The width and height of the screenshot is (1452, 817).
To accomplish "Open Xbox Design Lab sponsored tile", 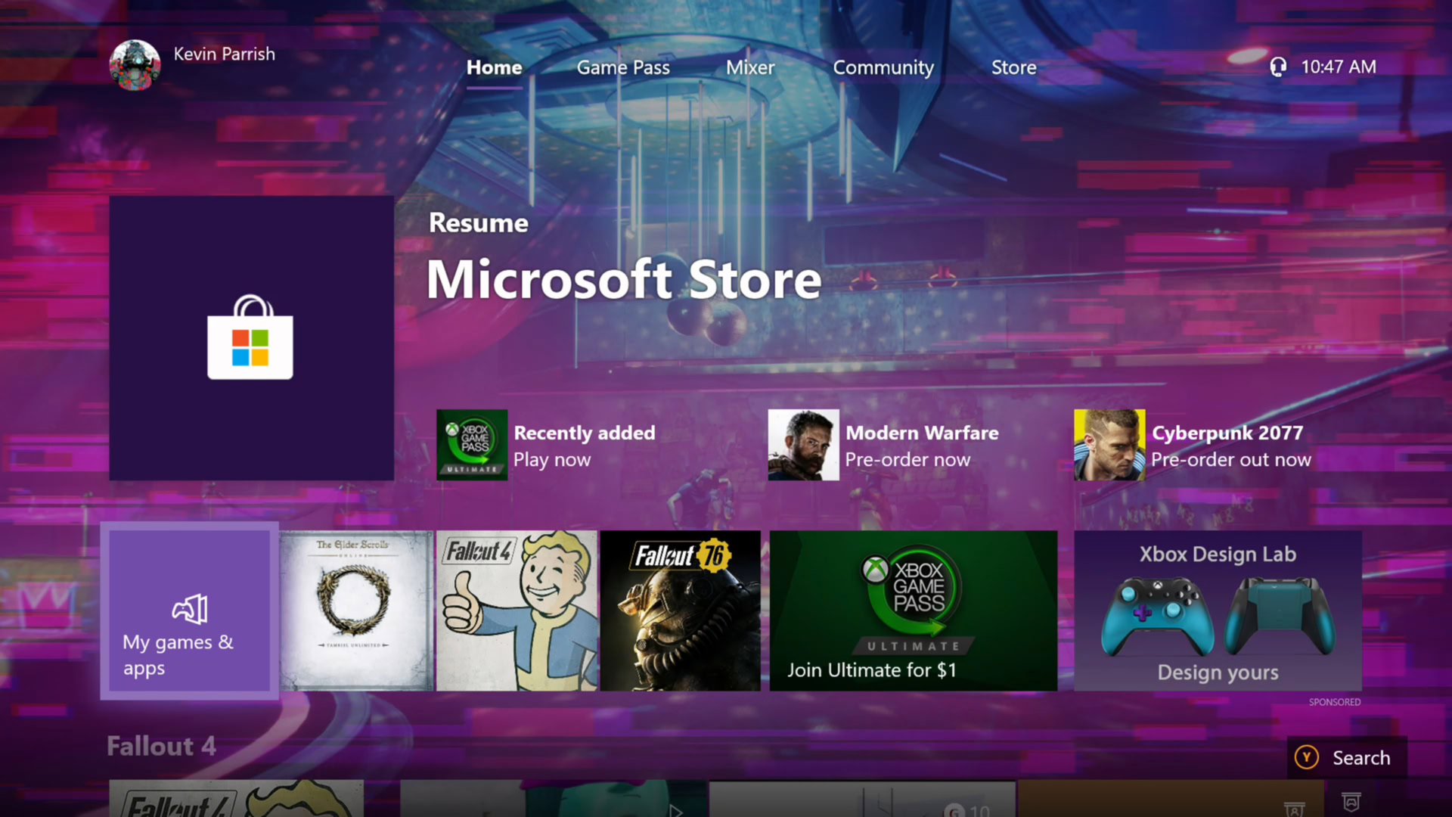I will coord(1218,610).
